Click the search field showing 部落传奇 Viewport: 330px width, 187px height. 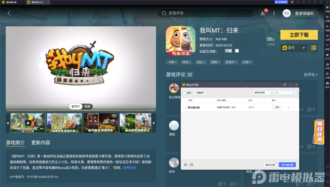pyautogui.click(x=205, y=13)
